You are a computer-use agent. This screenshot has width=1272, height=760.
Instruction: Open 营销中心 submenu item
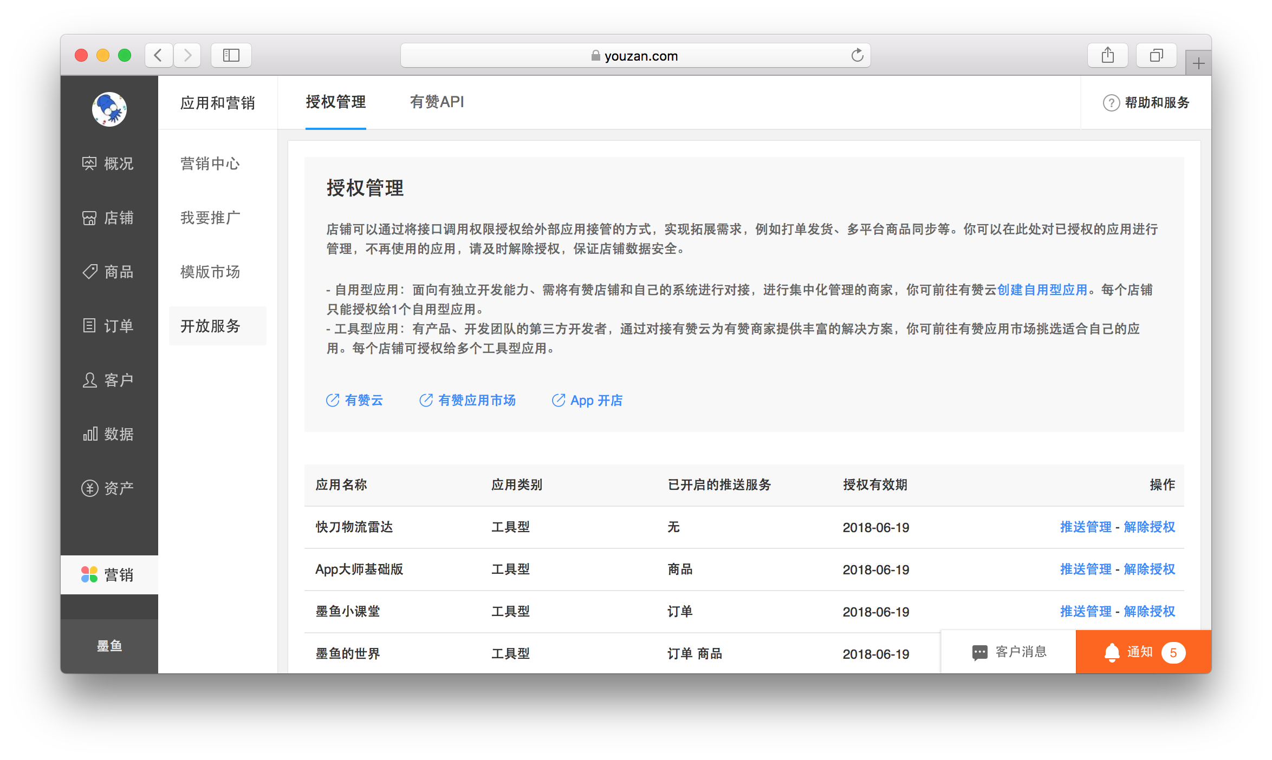(x=210, y=163)
